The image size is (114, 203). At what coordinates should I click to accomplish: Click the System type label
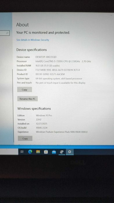[23, 78]
